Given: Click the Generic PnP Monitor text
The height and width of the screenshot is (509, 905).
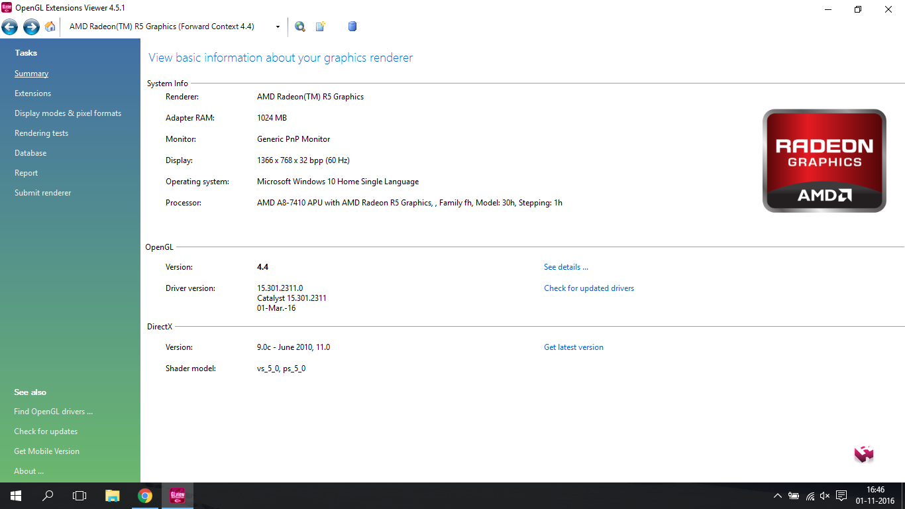Looking at the screenshot, I should [x=293, y=139].
